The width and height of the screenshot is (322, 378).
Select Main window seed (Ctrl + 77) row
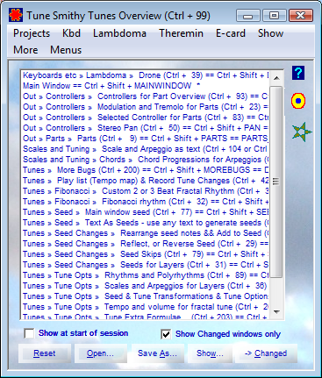click(146, 212)
